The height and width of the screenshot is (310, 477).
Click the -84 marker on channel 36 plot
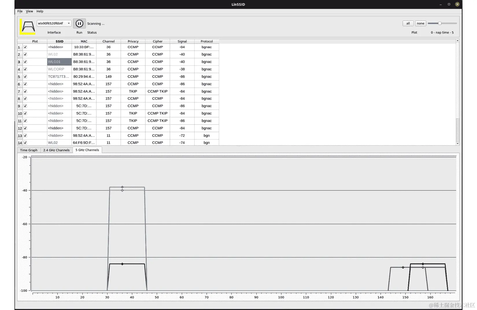(x=122, y=264)
